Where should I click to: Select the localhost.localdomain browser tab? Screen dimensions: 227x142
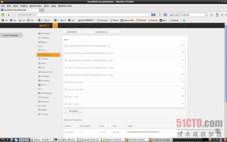pos(20,10)
